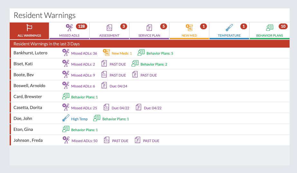Open the Temperature tab
This screenshot has height=173, width=297.
[x=229, y=31]
